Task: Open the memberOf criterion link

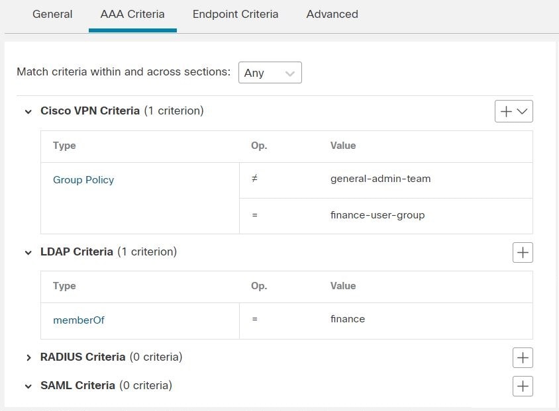Action: 79,320
